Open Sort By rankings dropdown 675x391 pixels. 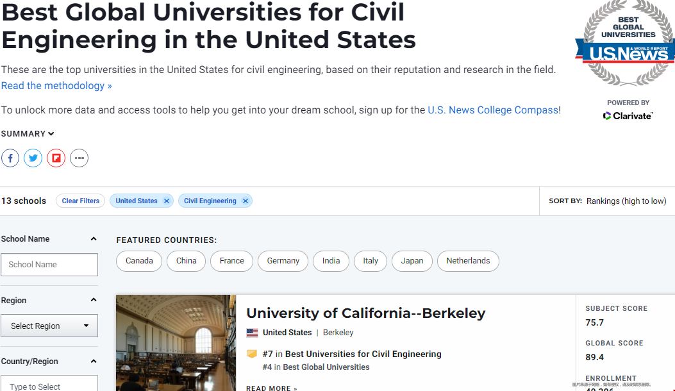[626, 201]
